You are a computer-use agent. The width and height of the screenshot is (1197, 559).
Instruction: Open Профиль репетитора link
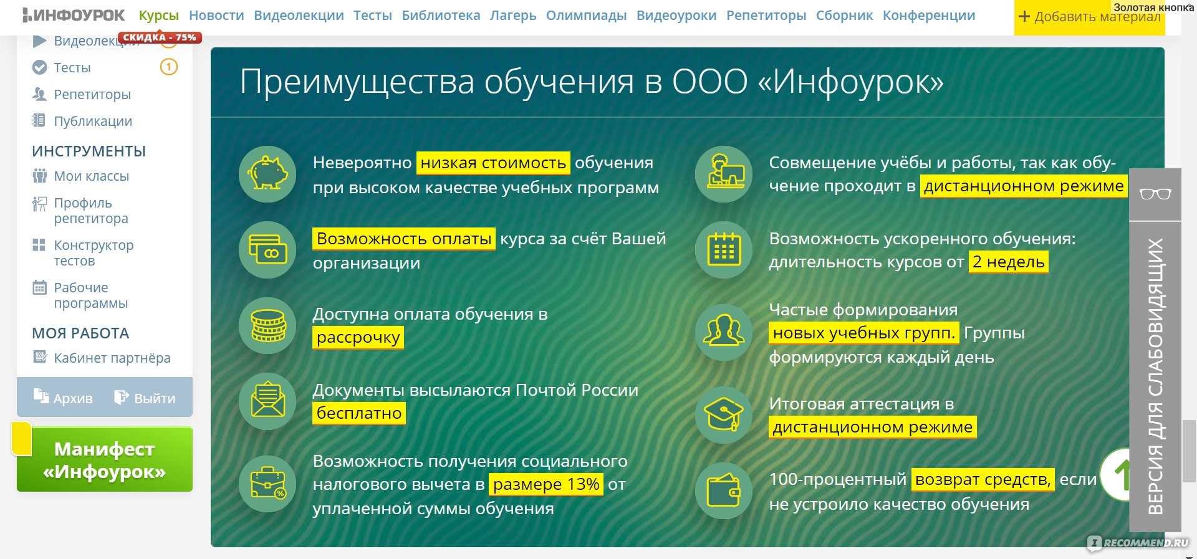pyautogui.click(x=91, y=211)
